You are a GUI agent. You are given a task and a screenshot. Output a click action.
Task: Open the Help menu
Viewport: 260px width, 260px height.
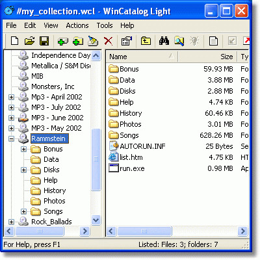127,25
